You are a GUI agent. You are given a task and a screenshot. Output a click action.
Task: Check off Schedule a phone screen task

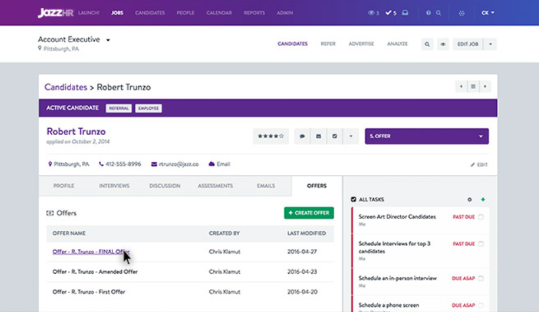coord(481,305)
